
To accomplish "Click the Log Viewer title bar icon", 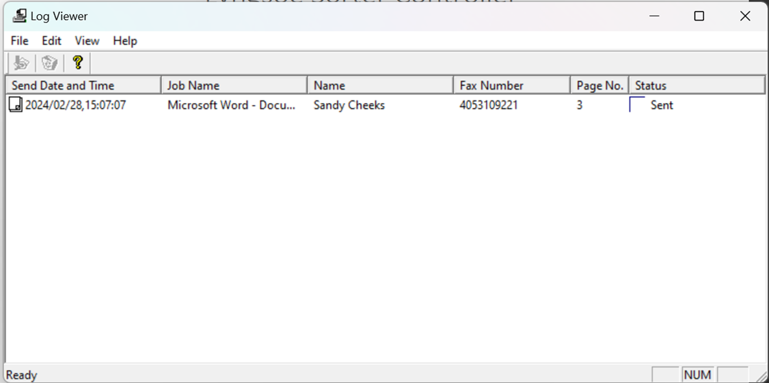I will click(19, 16).
